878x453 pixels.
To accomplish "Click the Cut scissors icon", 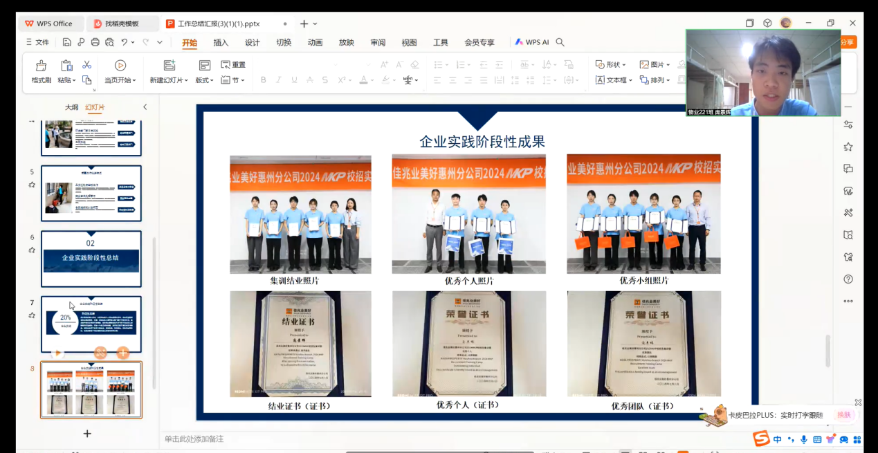I will click(86, 64).
